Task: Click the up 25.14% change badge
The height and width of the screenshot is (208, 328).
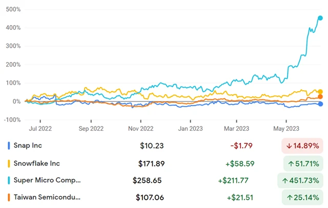Action: point(302,197)
